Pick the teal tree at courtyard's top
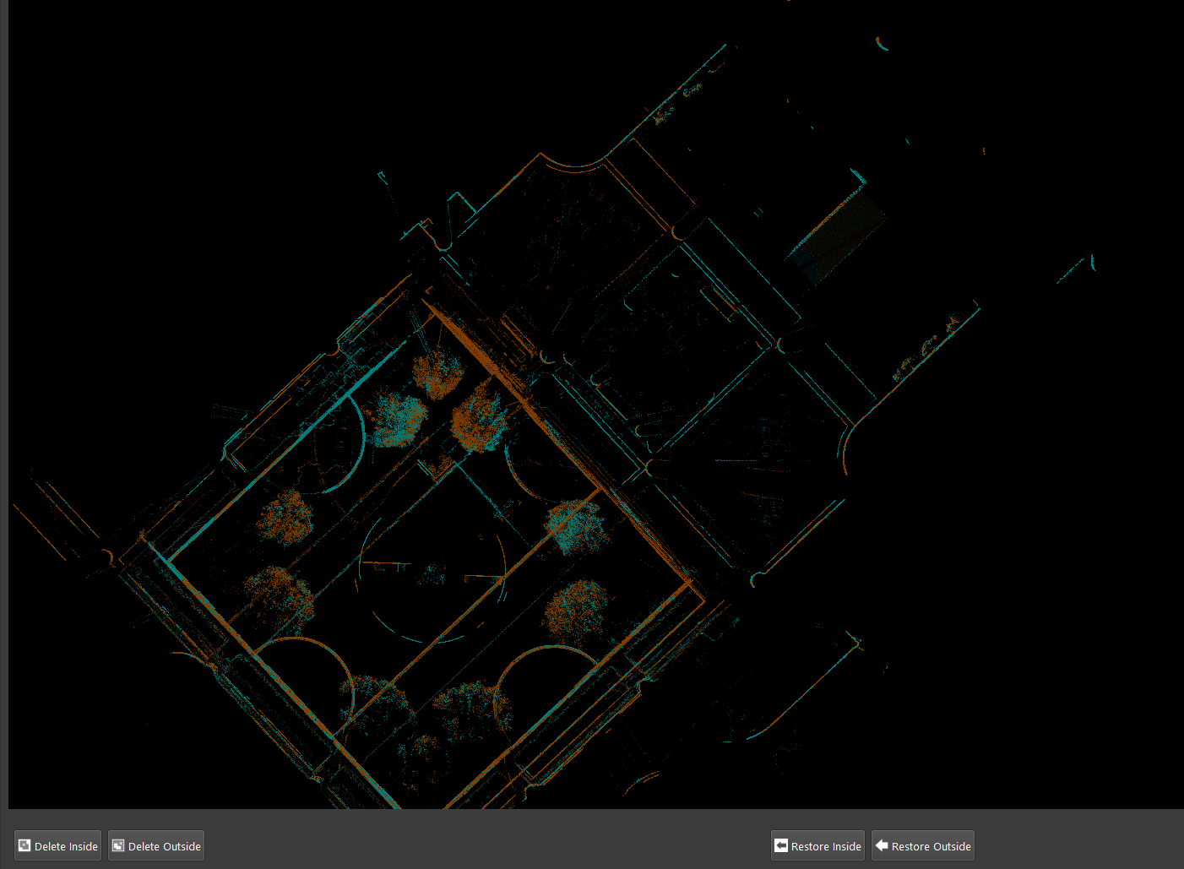This screenshot has height=869, width=1184. tap(396, 418)
